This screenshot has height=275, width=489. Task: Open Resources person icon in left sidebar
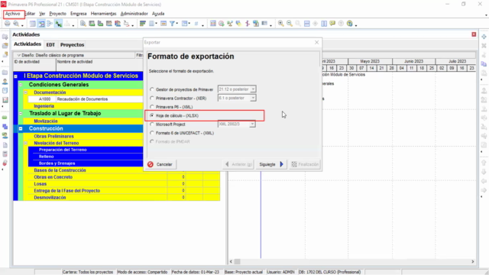coord(5,82)
